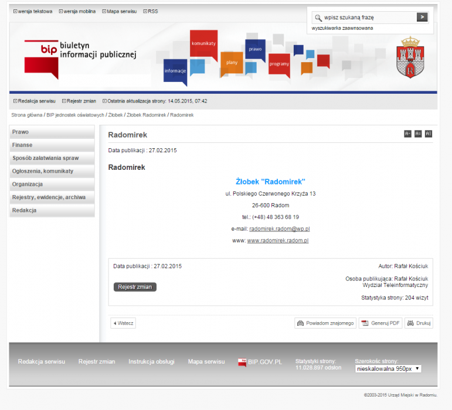Image resolution: width=452 pixels, height=410 pixels.
Task: Open Organizacja sidebar menu item
Action: tap(52, 184)
